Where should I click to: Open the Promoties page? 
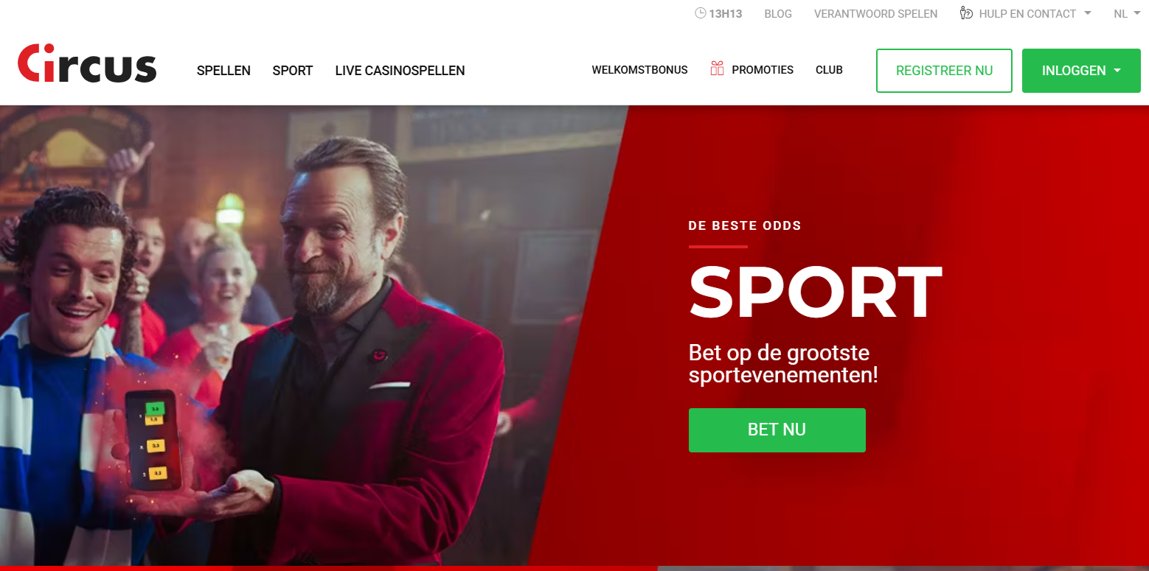[x=763, y=70]
